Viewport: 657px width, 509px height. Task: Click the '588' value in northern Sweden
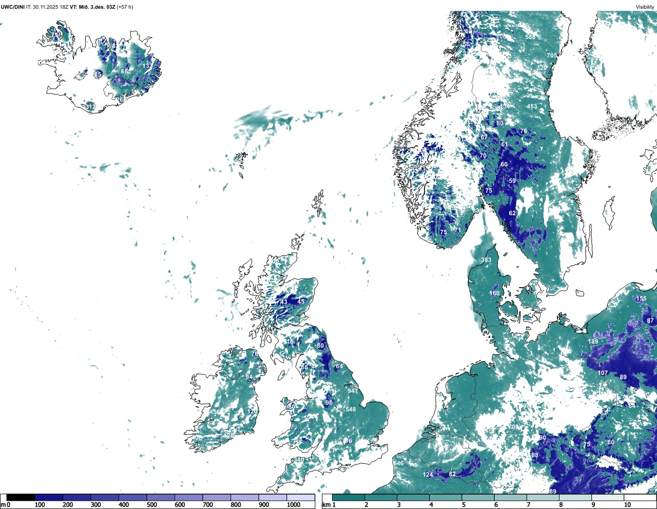tap(530, 37)
